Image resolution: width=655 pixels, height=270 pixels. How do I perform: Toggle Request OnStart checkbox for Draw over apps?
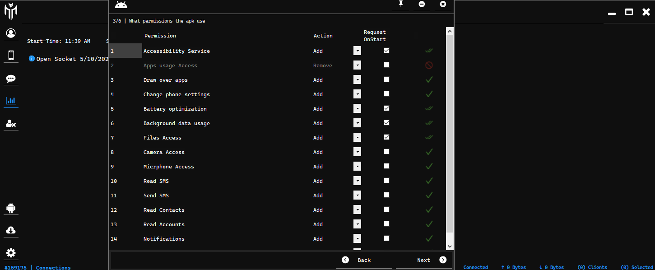pos(386,79)
